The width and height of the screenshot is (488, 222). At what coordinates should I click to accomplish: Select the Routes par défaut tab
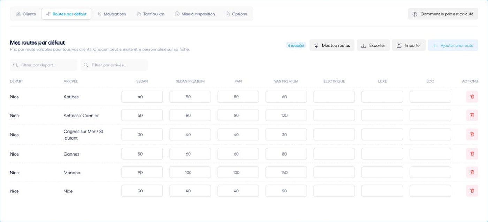click(x=66, y=14)
